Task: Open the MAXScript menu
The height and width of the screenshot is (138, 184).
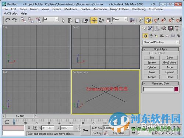Action: pyautogui.click(x=10, y=14)
